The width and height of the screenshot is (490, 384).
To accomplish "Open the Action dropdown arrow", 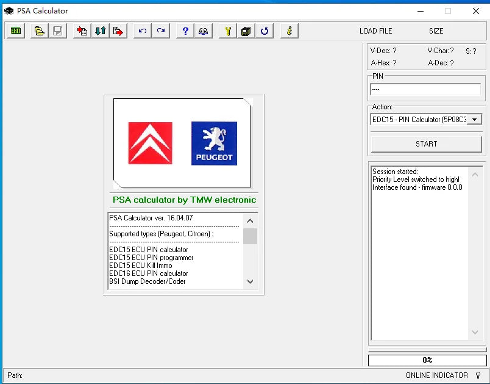I will click(x=474, y=119).
